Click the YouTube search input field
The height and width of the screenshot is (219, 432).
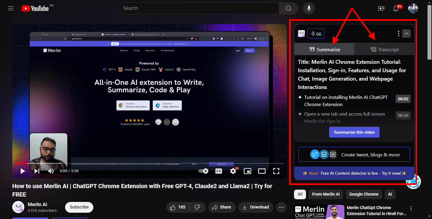coord(199,8)
